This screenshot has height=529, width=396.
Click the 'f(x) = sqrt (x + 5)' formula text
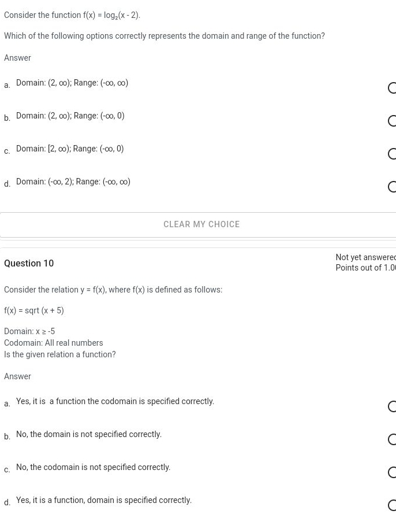34,311
